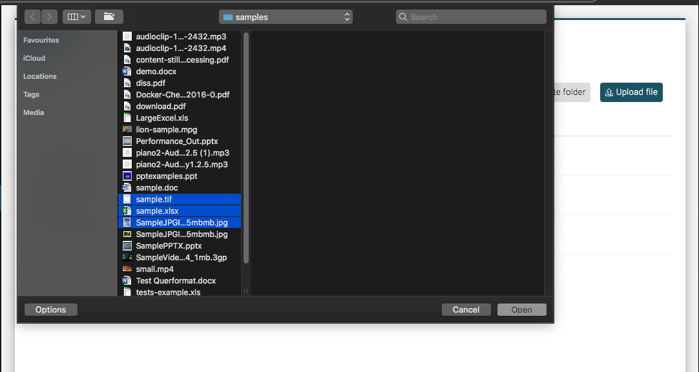Click the video icon beside audioclip-1...-2432.mp4
The height and width of the screenshot is (372, 699).
coord(127,48)
